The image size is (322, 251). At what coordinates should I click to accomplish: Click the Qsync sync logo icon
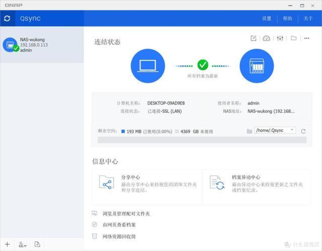[x=7, y=18]
